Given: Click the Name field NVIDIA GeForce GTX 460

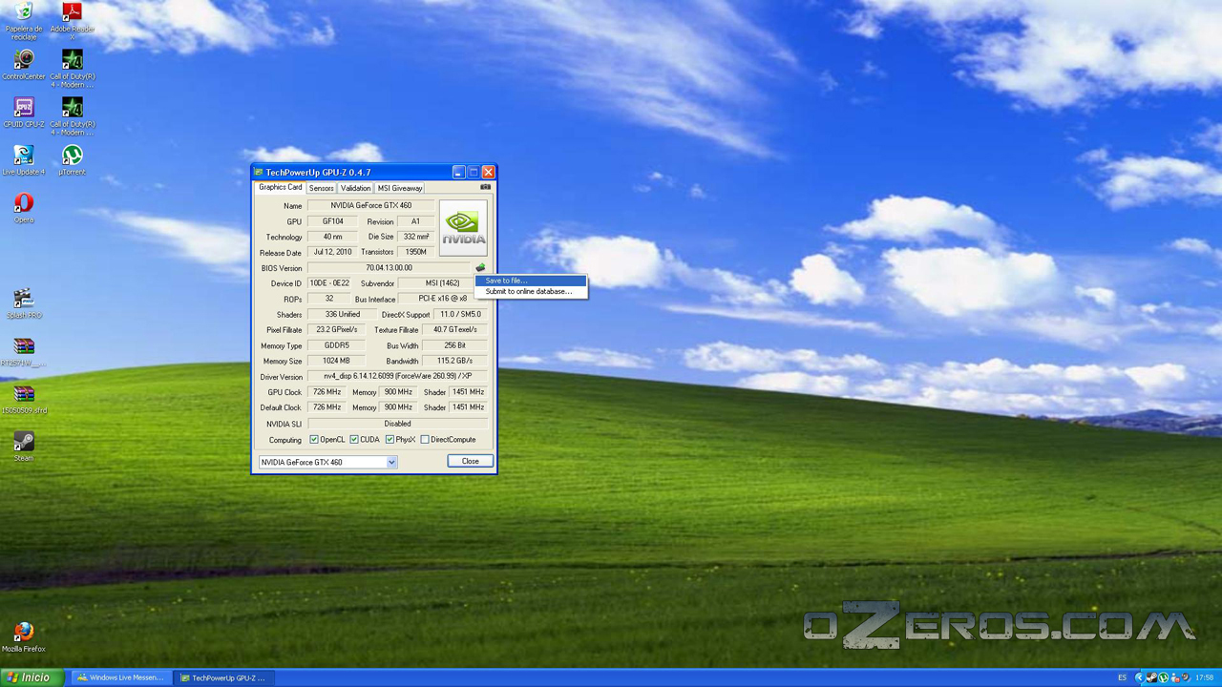Looking at the screenshot, I should (x=370, y=205).
